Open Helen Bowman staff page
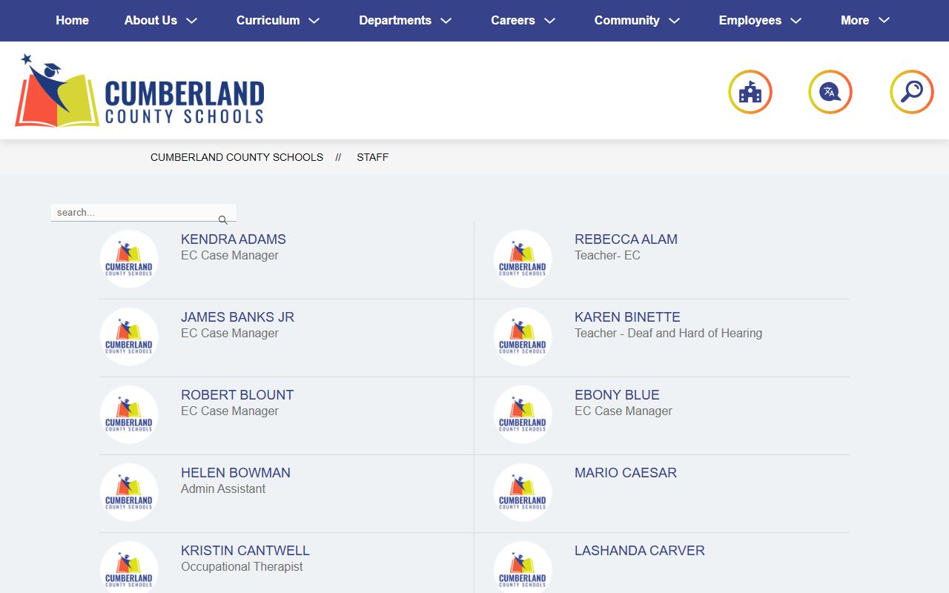The width and height of the screenshot is (949, 593). click(236, 473)
